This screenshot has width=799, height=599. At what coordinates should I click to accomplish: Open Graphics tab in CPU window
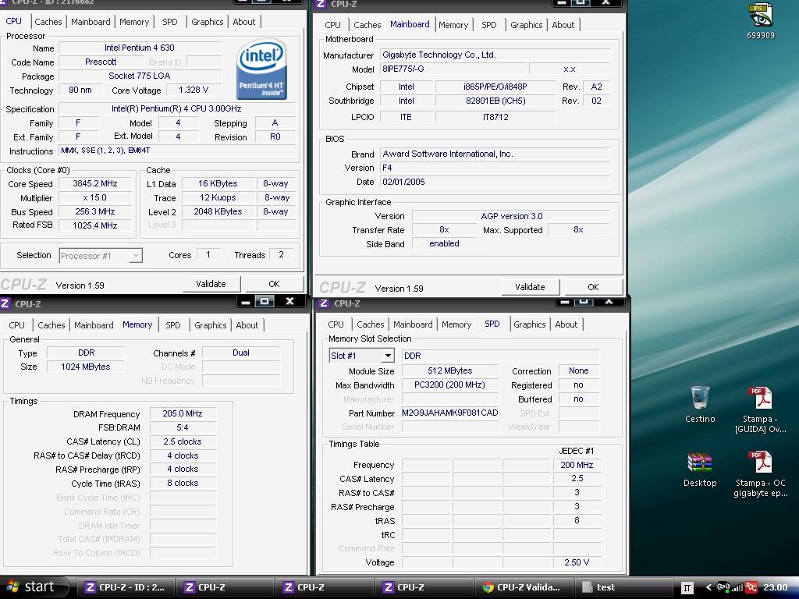click(208, 22)
